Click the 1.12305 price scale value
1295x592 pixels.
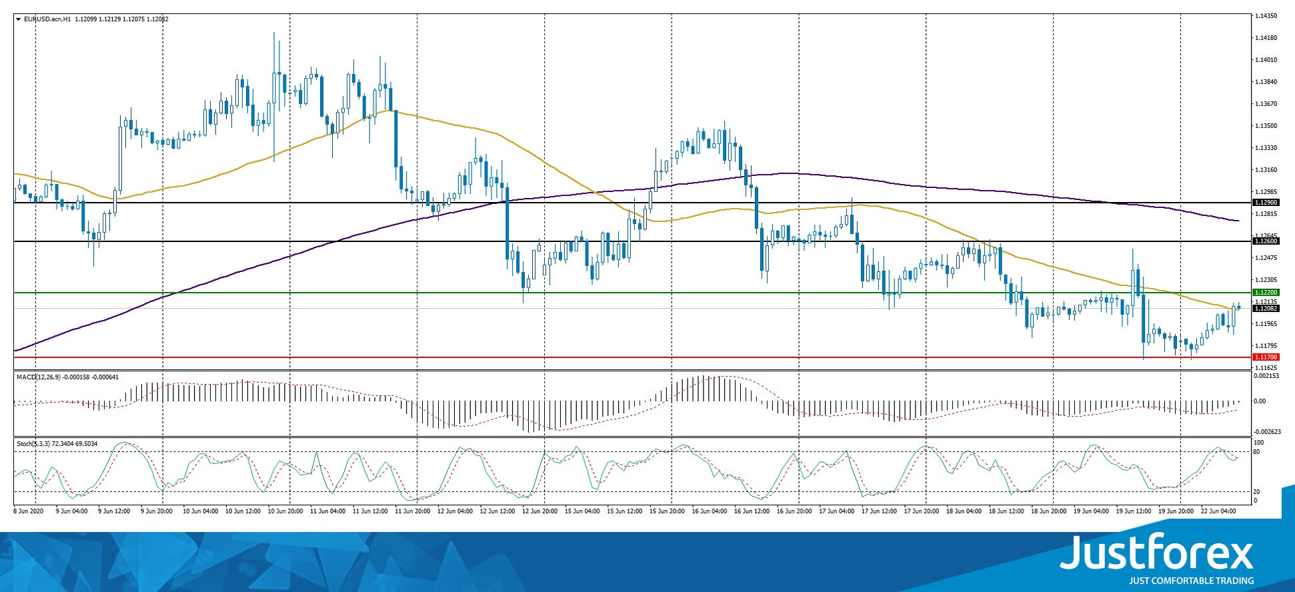1266,280
